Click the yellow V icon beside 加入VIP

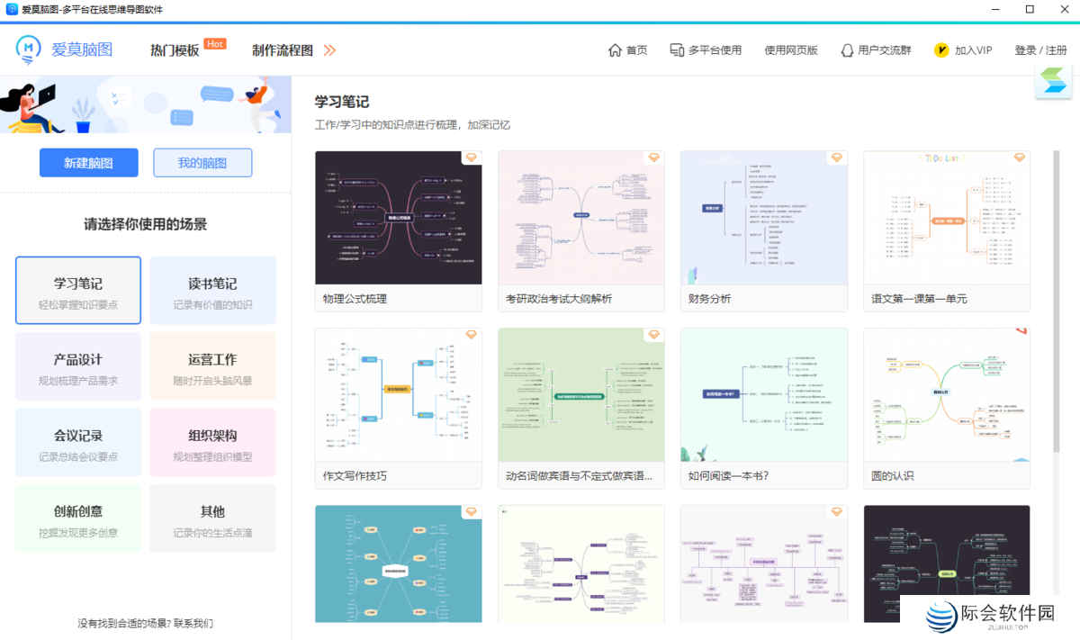click(x=940, y=50)
